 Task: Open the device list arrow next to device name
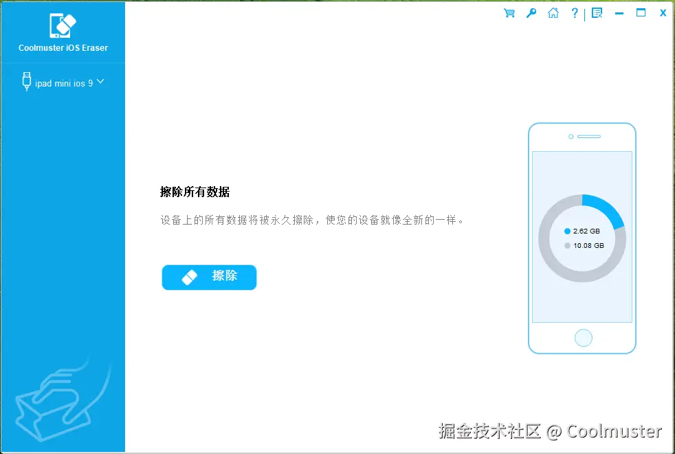100,81
